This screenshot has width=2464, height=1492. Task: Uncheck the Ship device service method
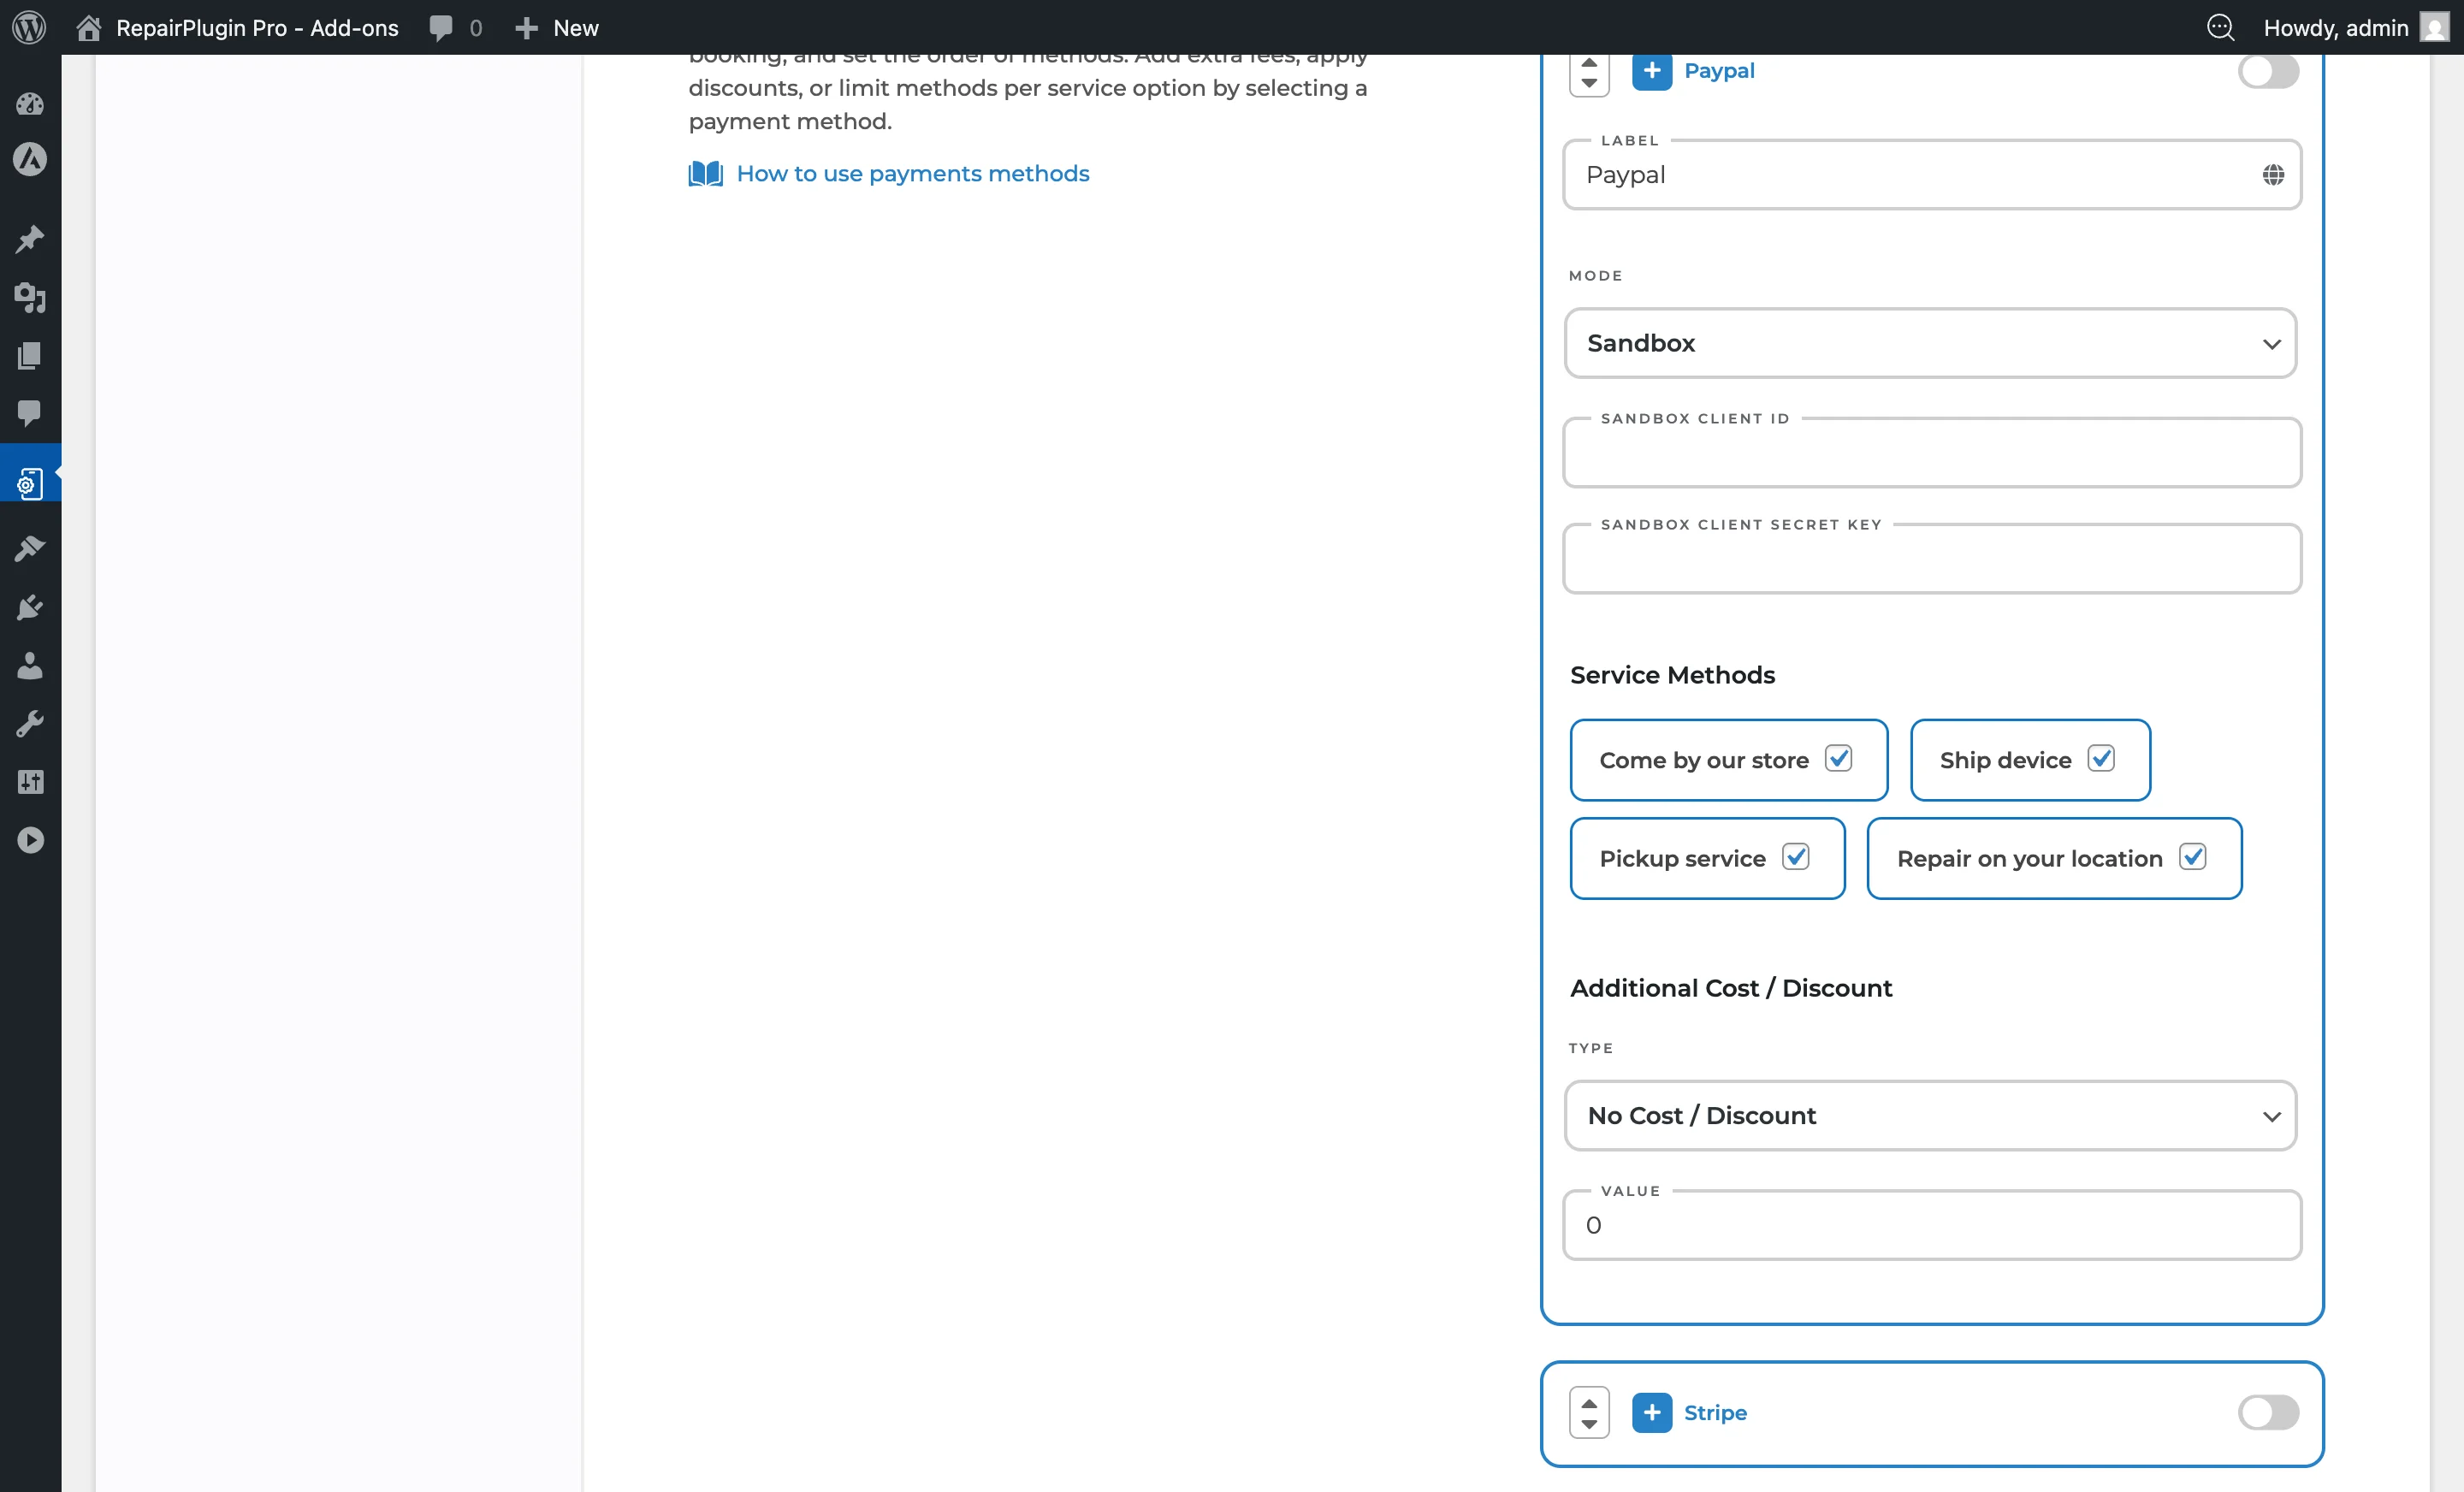[x=2103, y=758]
